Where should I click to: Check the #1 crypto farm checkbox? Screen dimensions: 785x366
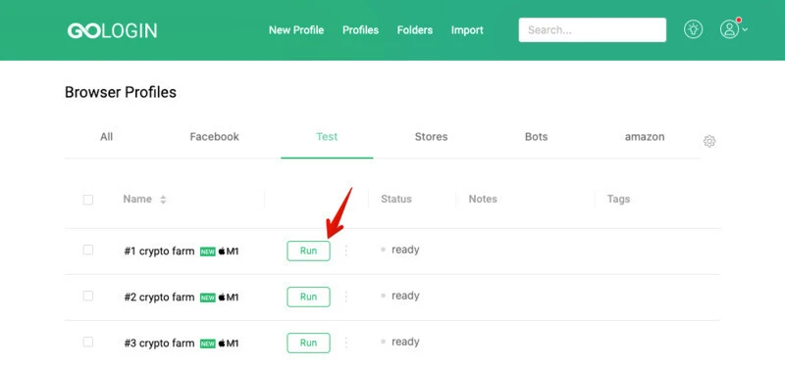click(88, 250)
